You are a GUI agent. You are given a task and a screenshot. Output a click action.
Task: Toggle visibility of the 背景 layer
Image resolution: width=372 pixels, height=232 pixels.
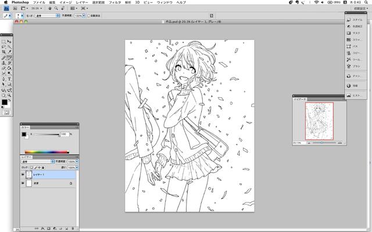23,183
